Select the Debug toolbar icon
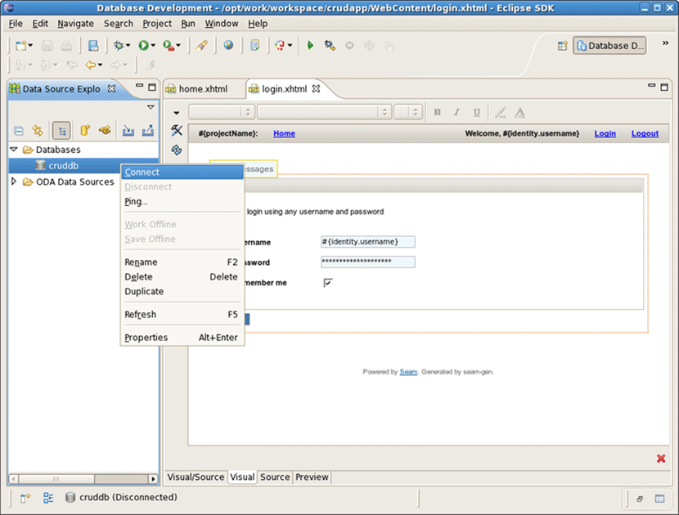The image size is (679, 515). coord(118,45)
